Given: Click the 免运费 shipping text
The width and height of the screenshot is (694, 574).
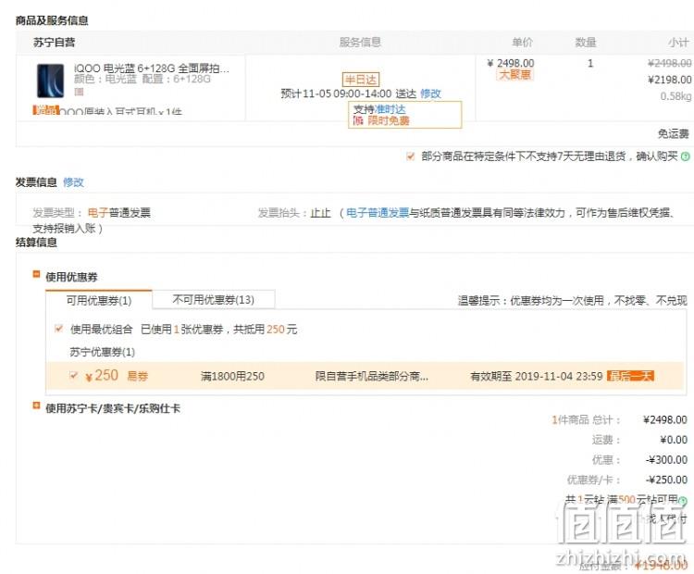Looking at the screenshot, I should tap(674, 133).
